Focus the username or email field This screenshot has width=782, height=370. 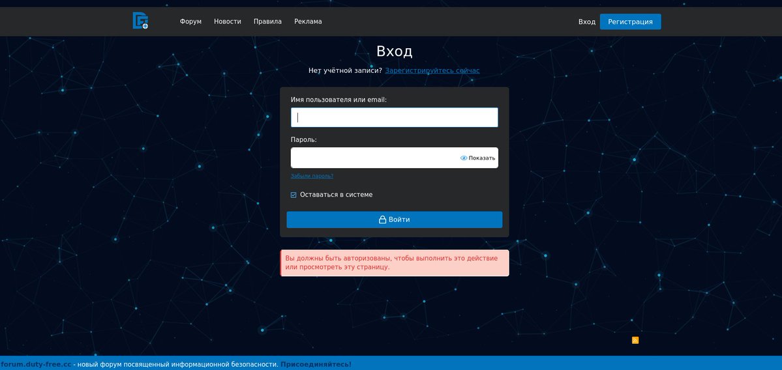394,117
